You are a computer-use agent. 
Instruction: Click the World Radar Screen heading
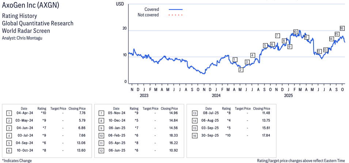[x=26, y=31]
